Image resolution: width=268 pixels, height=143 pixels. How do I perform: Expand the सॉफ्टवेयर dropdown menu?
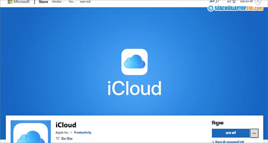click(x=58, y=2)
